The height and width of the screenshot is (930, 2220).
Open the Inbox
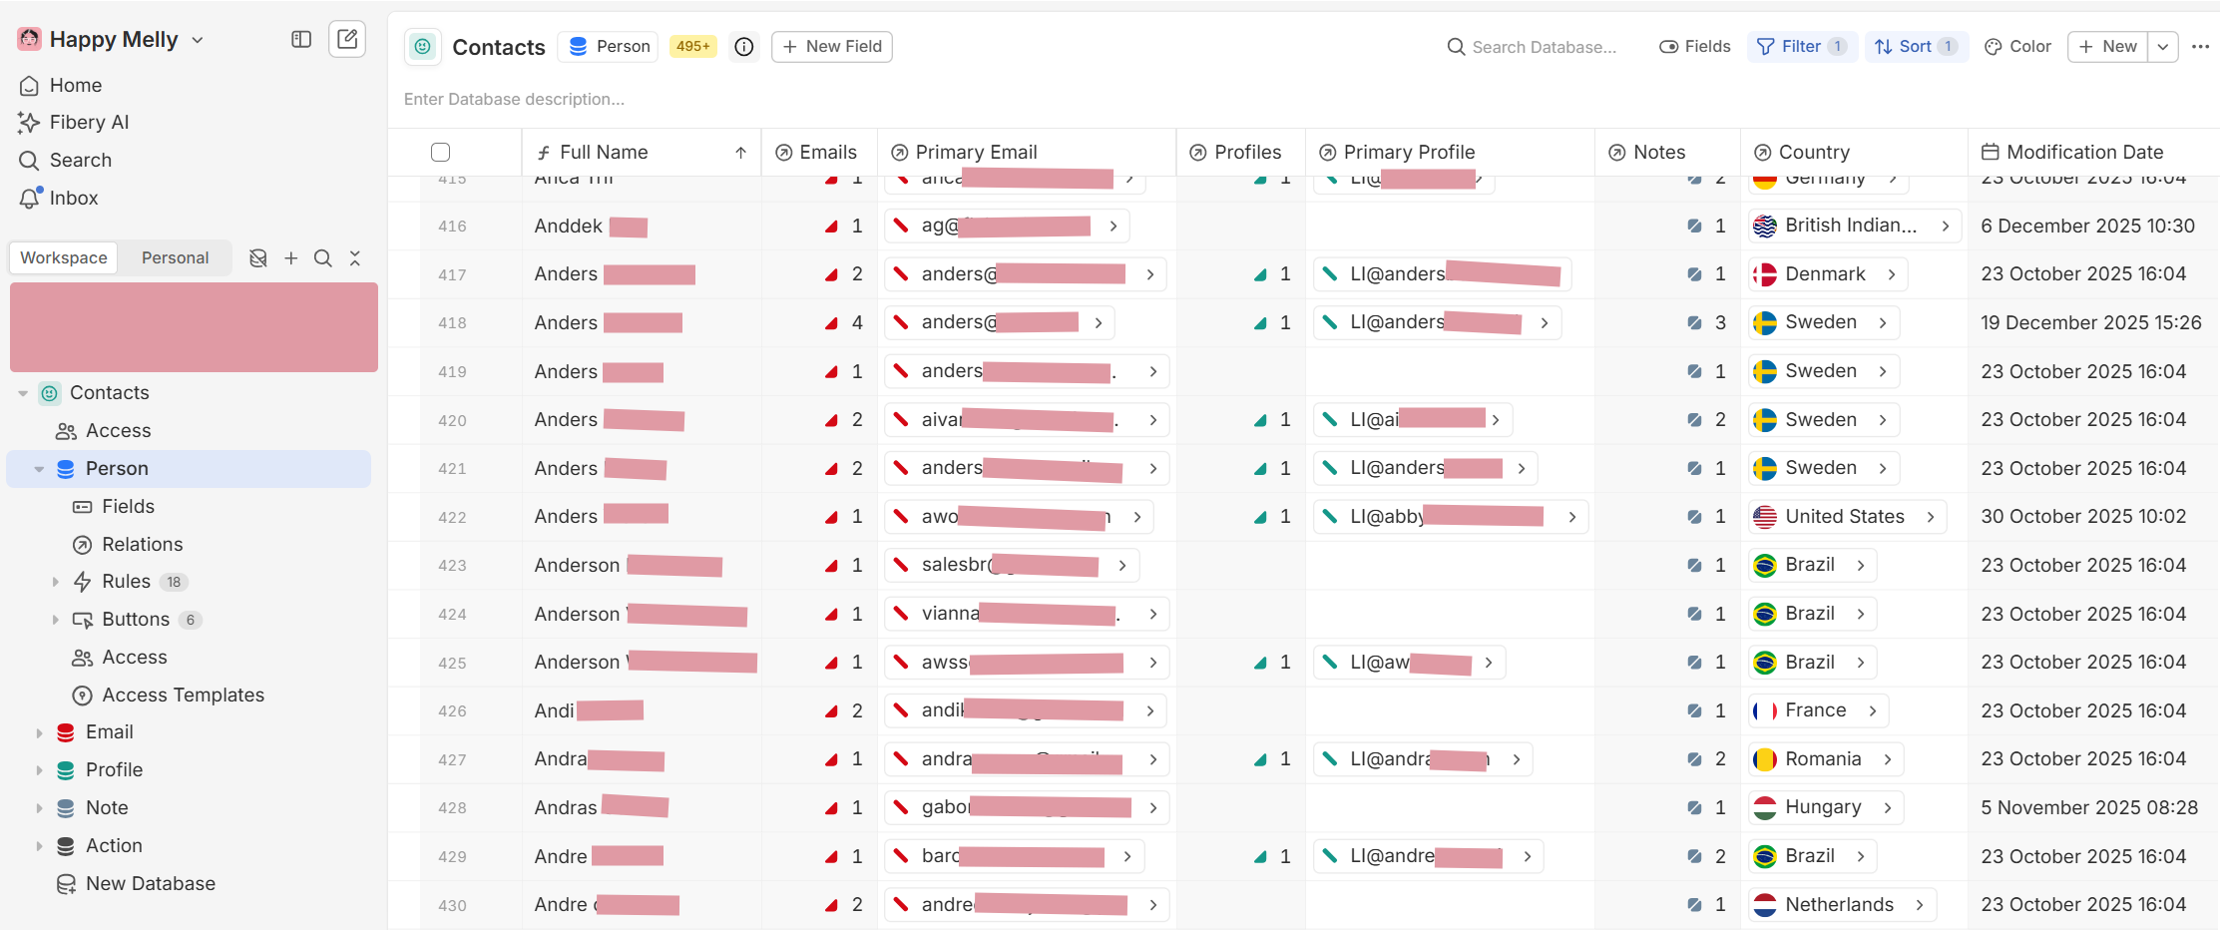pos(75,198)
